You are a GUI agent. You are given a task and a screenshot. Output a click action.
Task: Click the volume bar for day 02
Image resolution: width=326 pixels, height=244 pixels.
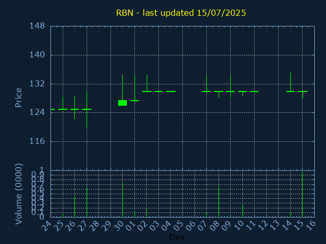point(146,212)
